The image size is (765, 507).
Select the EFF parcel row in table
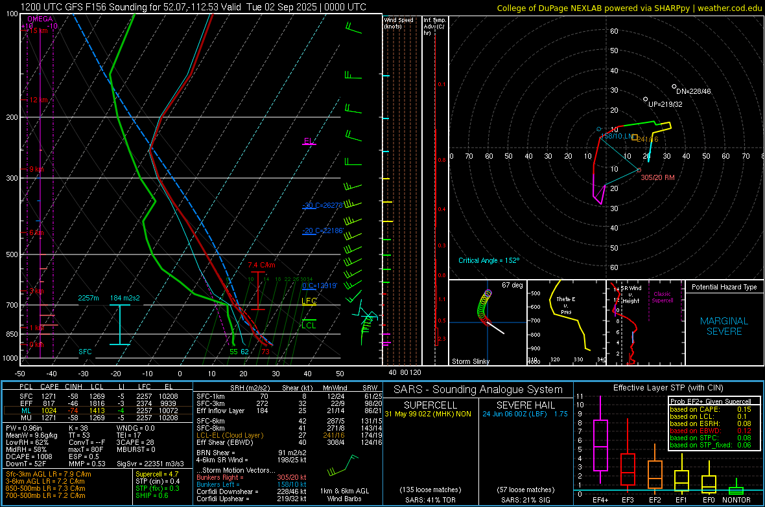click(x=99, y=403)
